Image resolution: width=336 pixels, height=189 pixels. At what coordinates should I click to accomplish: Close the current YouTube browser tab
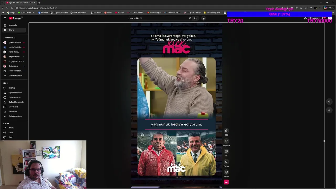pyautogui.click(x=35, y=3)
